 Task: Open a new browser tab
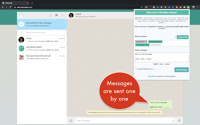coord(32,3)
